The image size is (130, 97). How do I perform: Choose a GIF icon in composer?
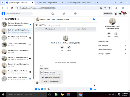coord(45,89)
